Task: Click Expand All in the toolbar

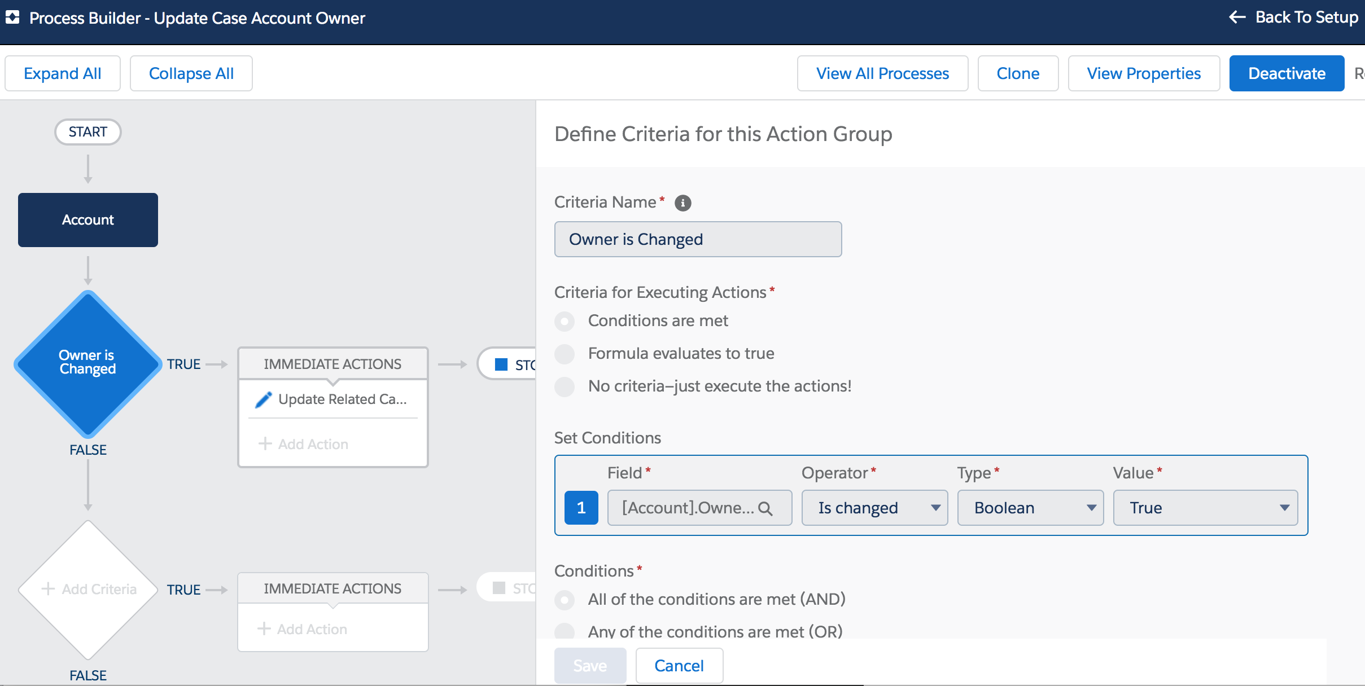Action: click(x=63, y=73)
